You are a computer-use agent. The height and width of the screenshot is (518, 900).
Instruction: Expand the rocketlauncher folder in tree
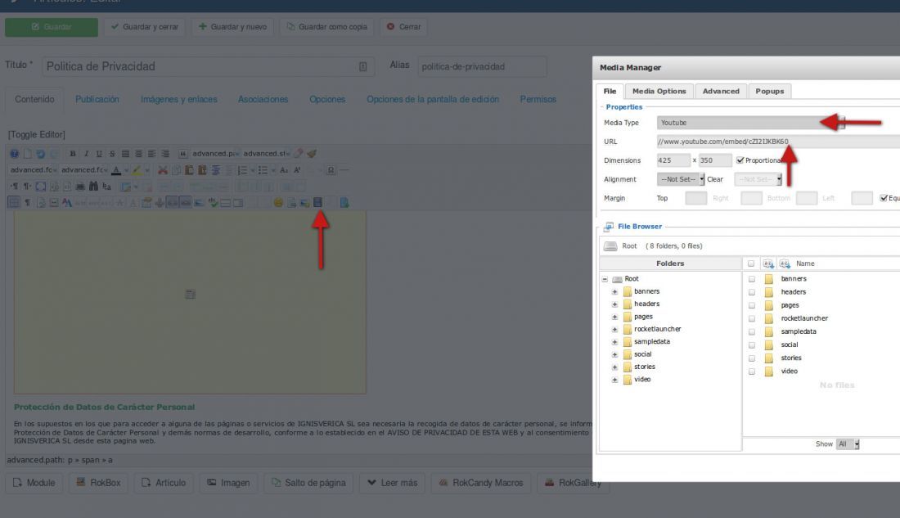coord(614,330)
